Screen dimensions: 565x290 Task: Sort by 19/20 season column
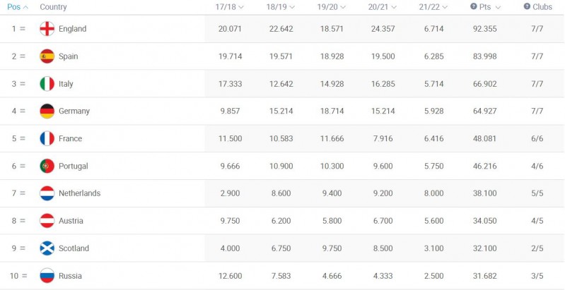click(331, 7)
